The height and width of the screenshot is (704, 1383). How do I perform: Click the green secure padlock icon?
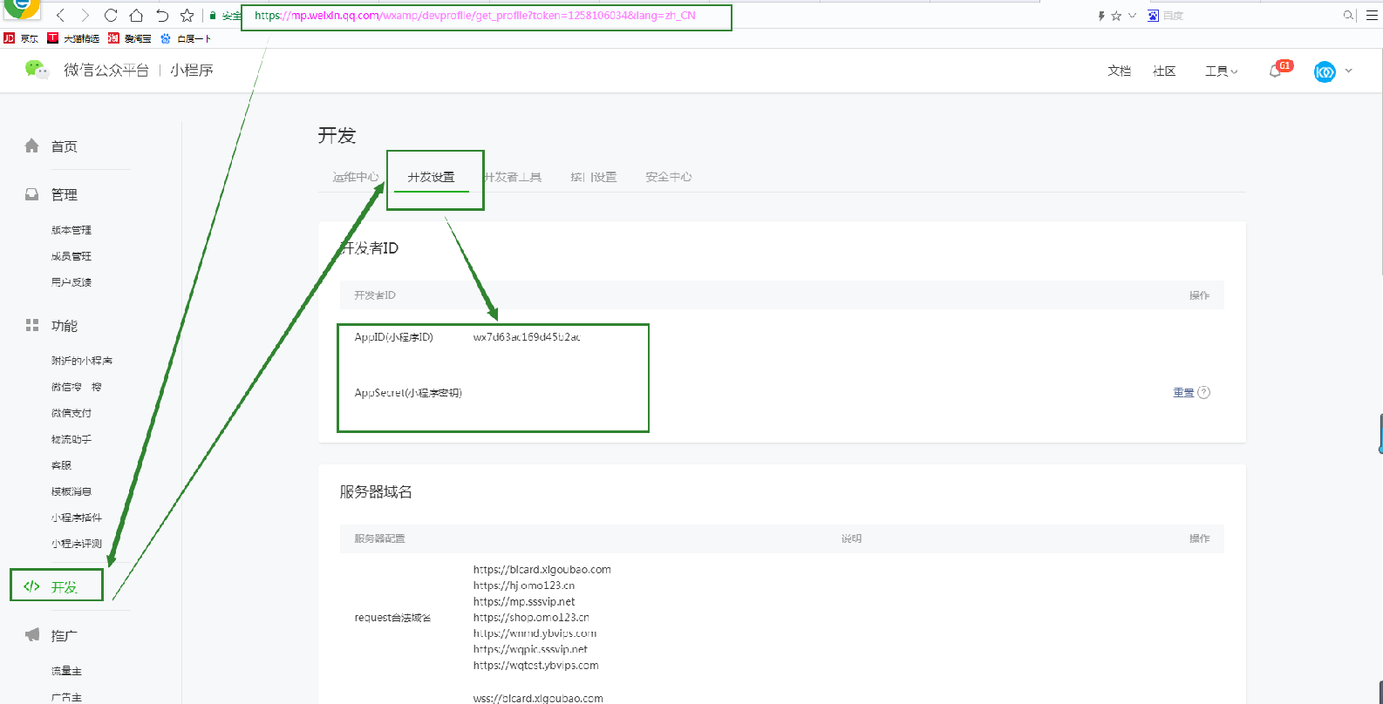(x=212, y=16)
